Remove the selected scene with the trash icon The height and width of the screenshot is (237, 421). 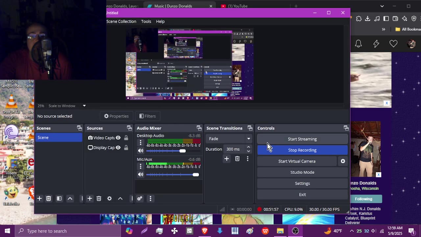[49, 198]
